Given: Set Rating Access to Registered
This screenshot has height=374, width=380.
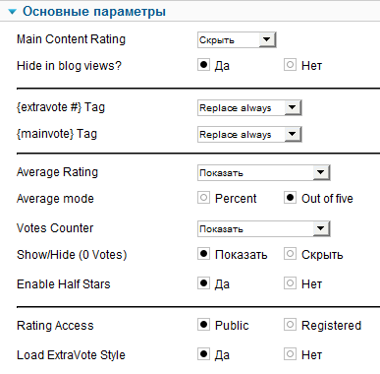Looking at the screenshot, I should point(290,325).
